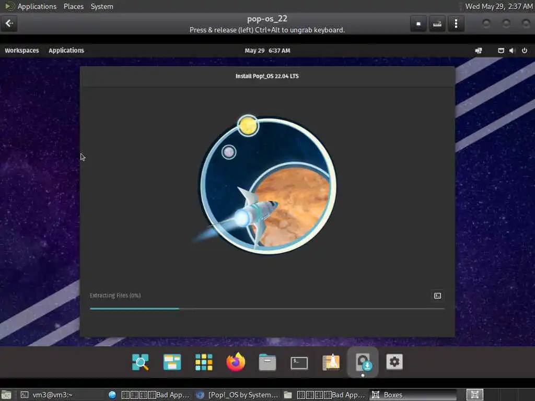Show installer log via terminal button

tap(437, 296)
